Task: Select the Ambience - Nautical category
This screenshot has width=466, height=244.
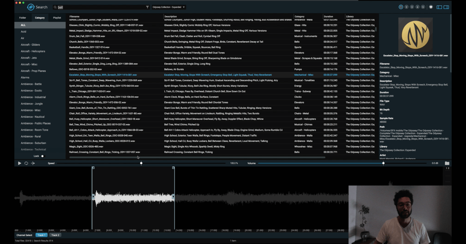Action: click(40, 117)
